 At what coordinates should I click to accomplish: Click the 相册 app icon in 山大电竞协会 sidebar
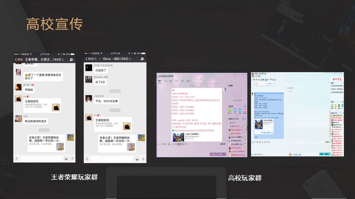tap(240, 111)
